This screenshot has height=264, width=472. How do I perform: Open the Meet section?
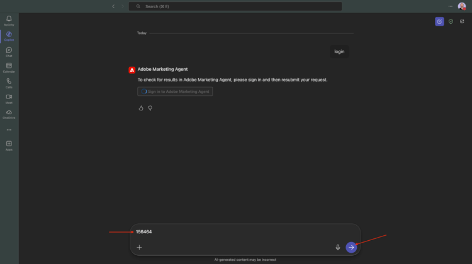[x=9, y=98]
